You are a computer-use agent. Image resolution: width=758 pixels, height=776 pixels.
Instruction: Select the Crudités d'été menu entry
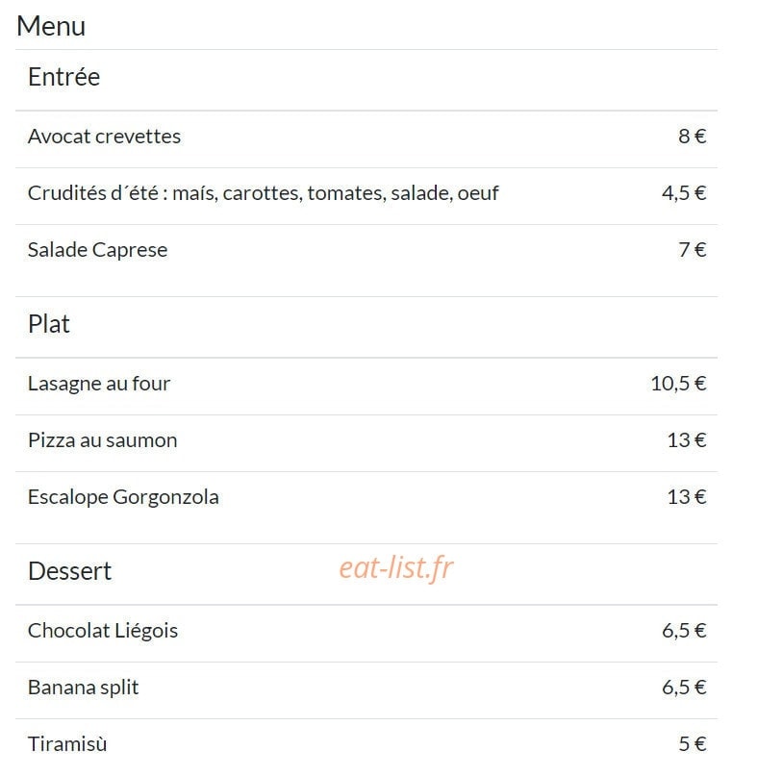tap(263, 193)
